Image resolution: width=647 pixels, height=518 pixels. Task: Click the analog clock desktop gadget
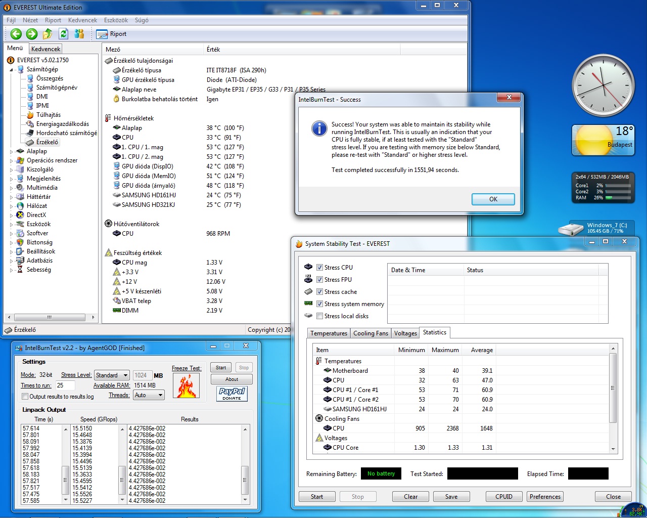coord(603,85)
